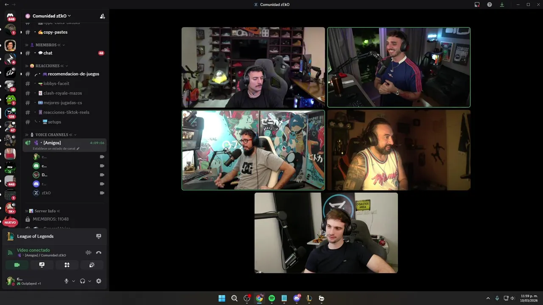Expand the headphones output options arrow
543x305 pixels.
(90, 281)
